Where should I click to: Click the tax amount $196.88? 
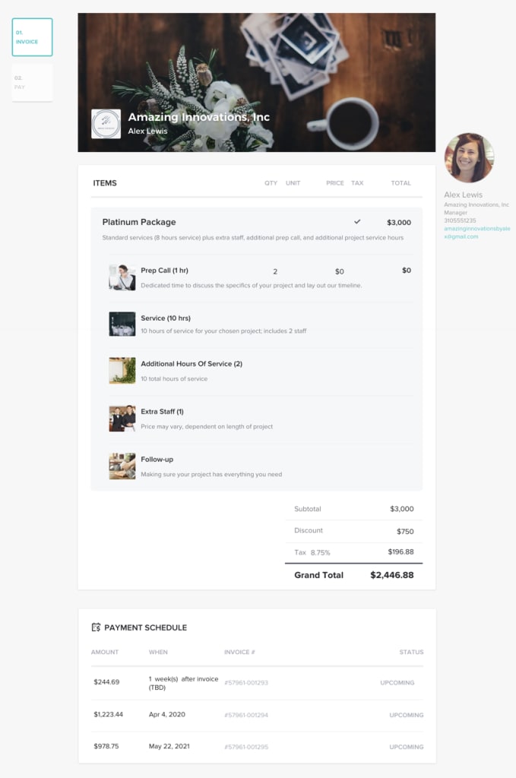401,552
